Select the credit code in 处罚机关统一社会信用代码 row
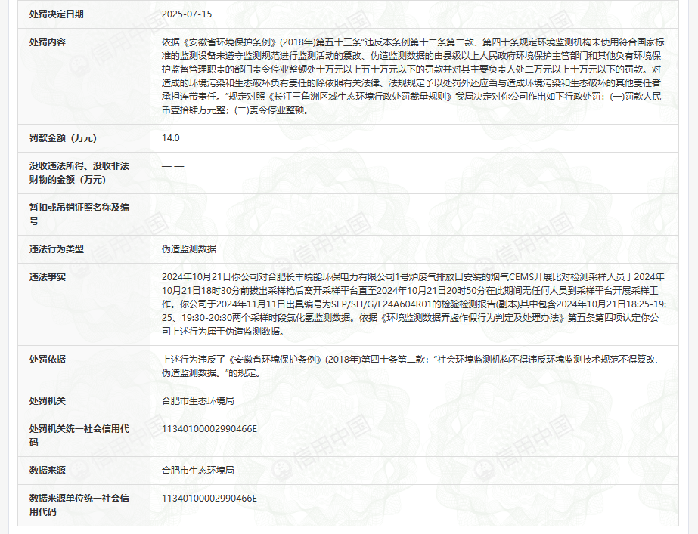 click(209, 429)
